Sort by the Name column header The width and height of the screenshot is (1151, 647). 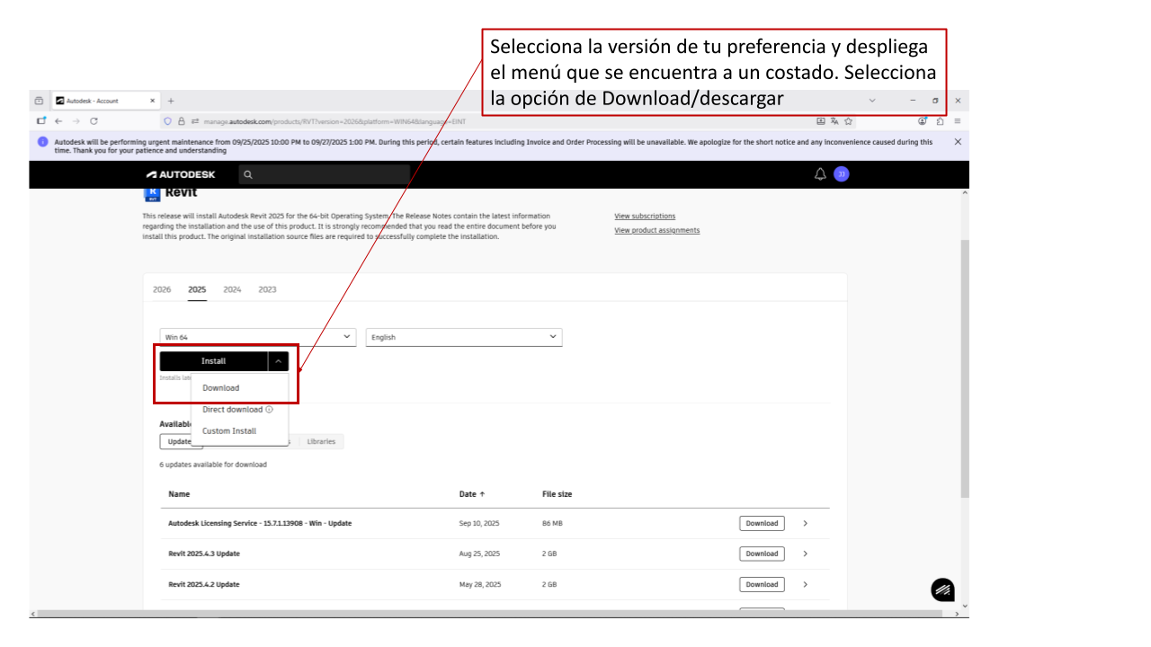pos(179,494)
